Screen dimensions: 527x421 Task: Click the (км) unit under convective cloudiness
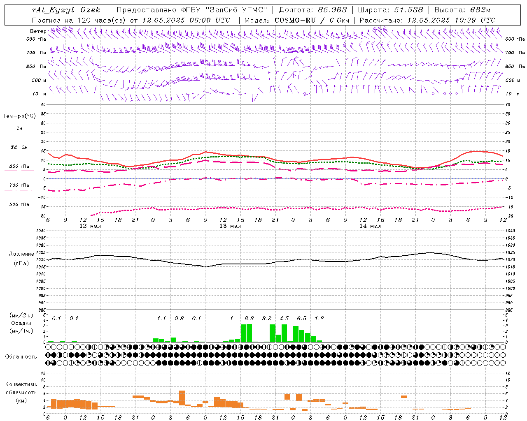(x=21, y=400)
